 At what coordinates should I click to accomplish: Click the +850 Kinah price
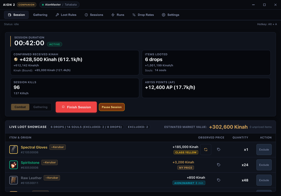196,177
